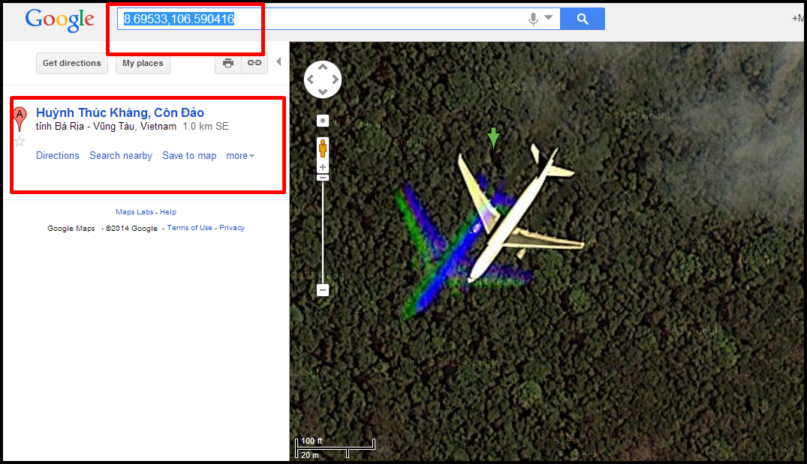Collapse the left side panel arrow

coord(279,62)
